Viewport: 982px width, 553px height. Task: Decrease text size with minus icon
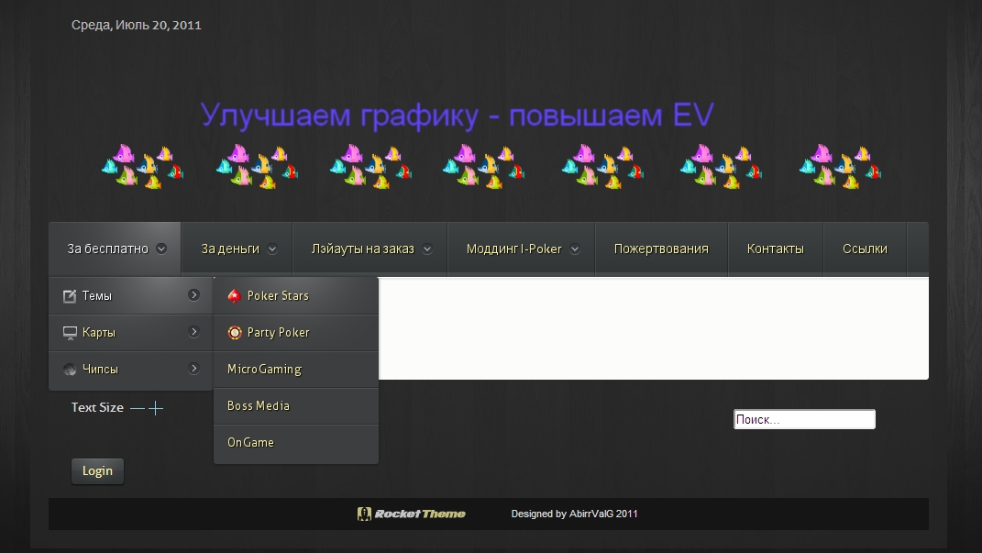point(138,408)
